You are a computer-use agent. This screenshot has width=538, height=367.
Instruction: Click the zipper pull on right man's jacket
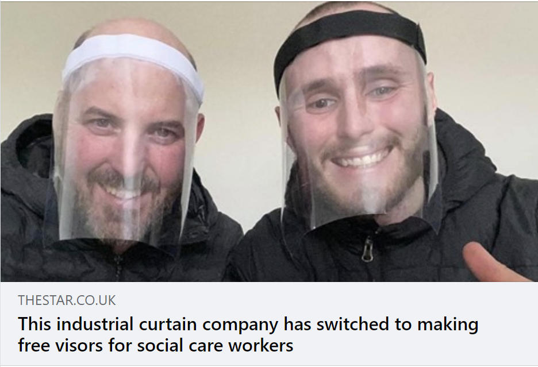(367, 249)
